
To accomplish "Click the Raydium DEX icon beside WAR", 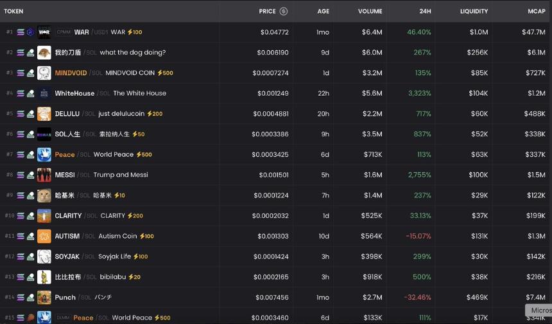I will [30, 32].
